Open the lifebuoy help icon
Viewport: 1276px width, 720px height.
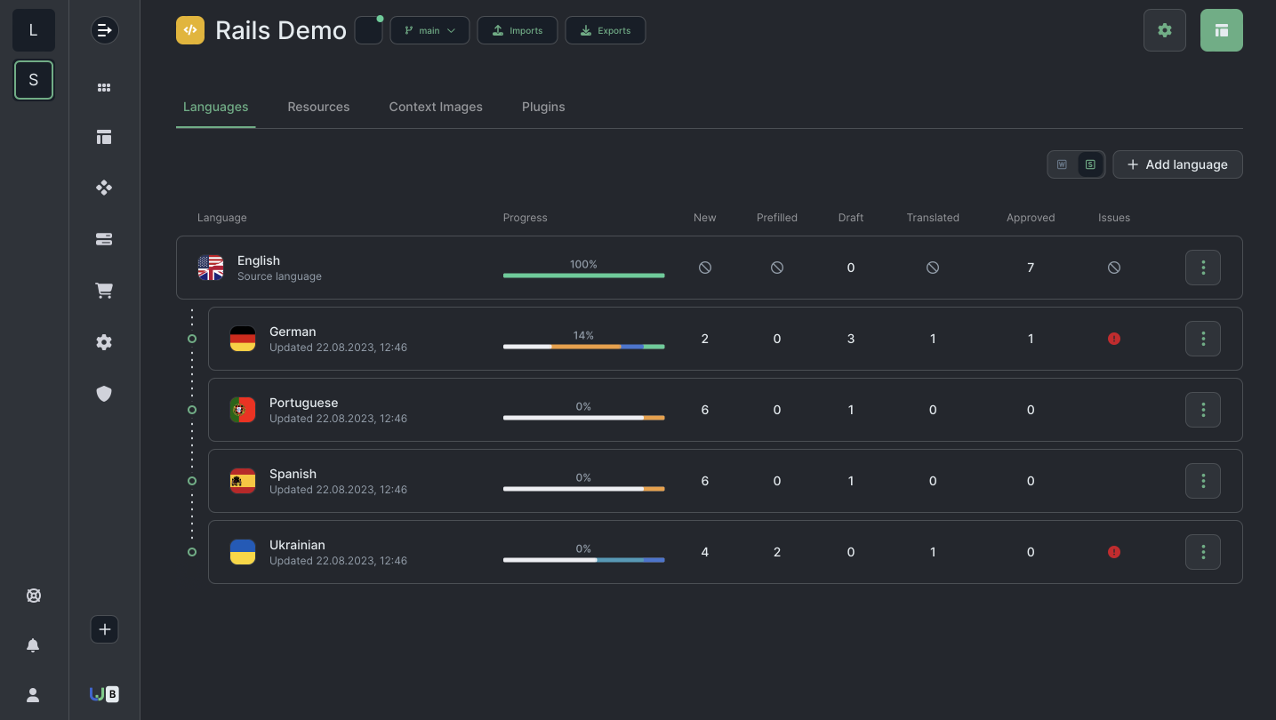33,596
